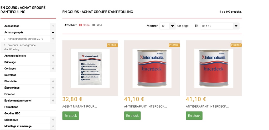Viewport: 269px width, 130px height.
Task: Expand Électricité plus icon
Action: coord(53,81)
